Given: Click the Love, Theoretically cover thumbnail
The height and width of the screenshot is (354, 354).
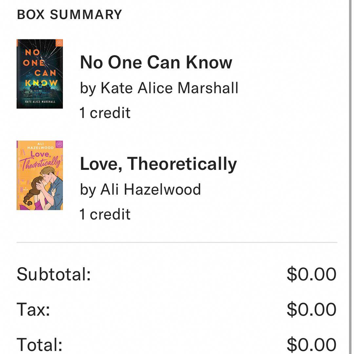Looking at the screenshot, I should point(40,175).
